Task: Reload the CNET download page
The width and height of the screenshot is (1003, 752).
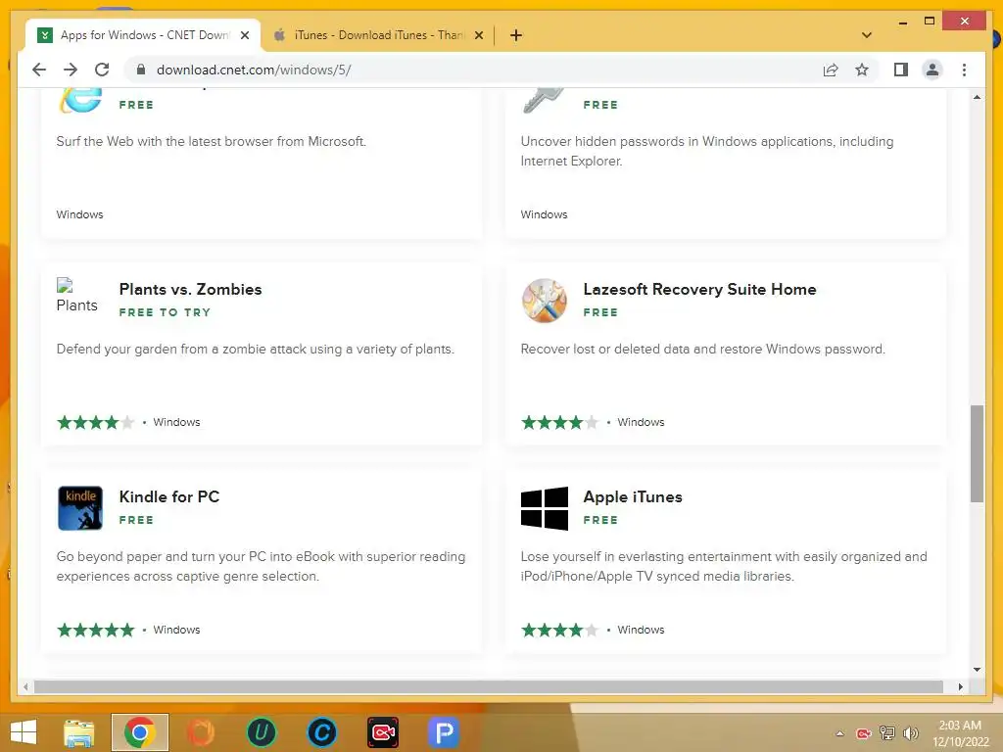Action: point(102,70)
